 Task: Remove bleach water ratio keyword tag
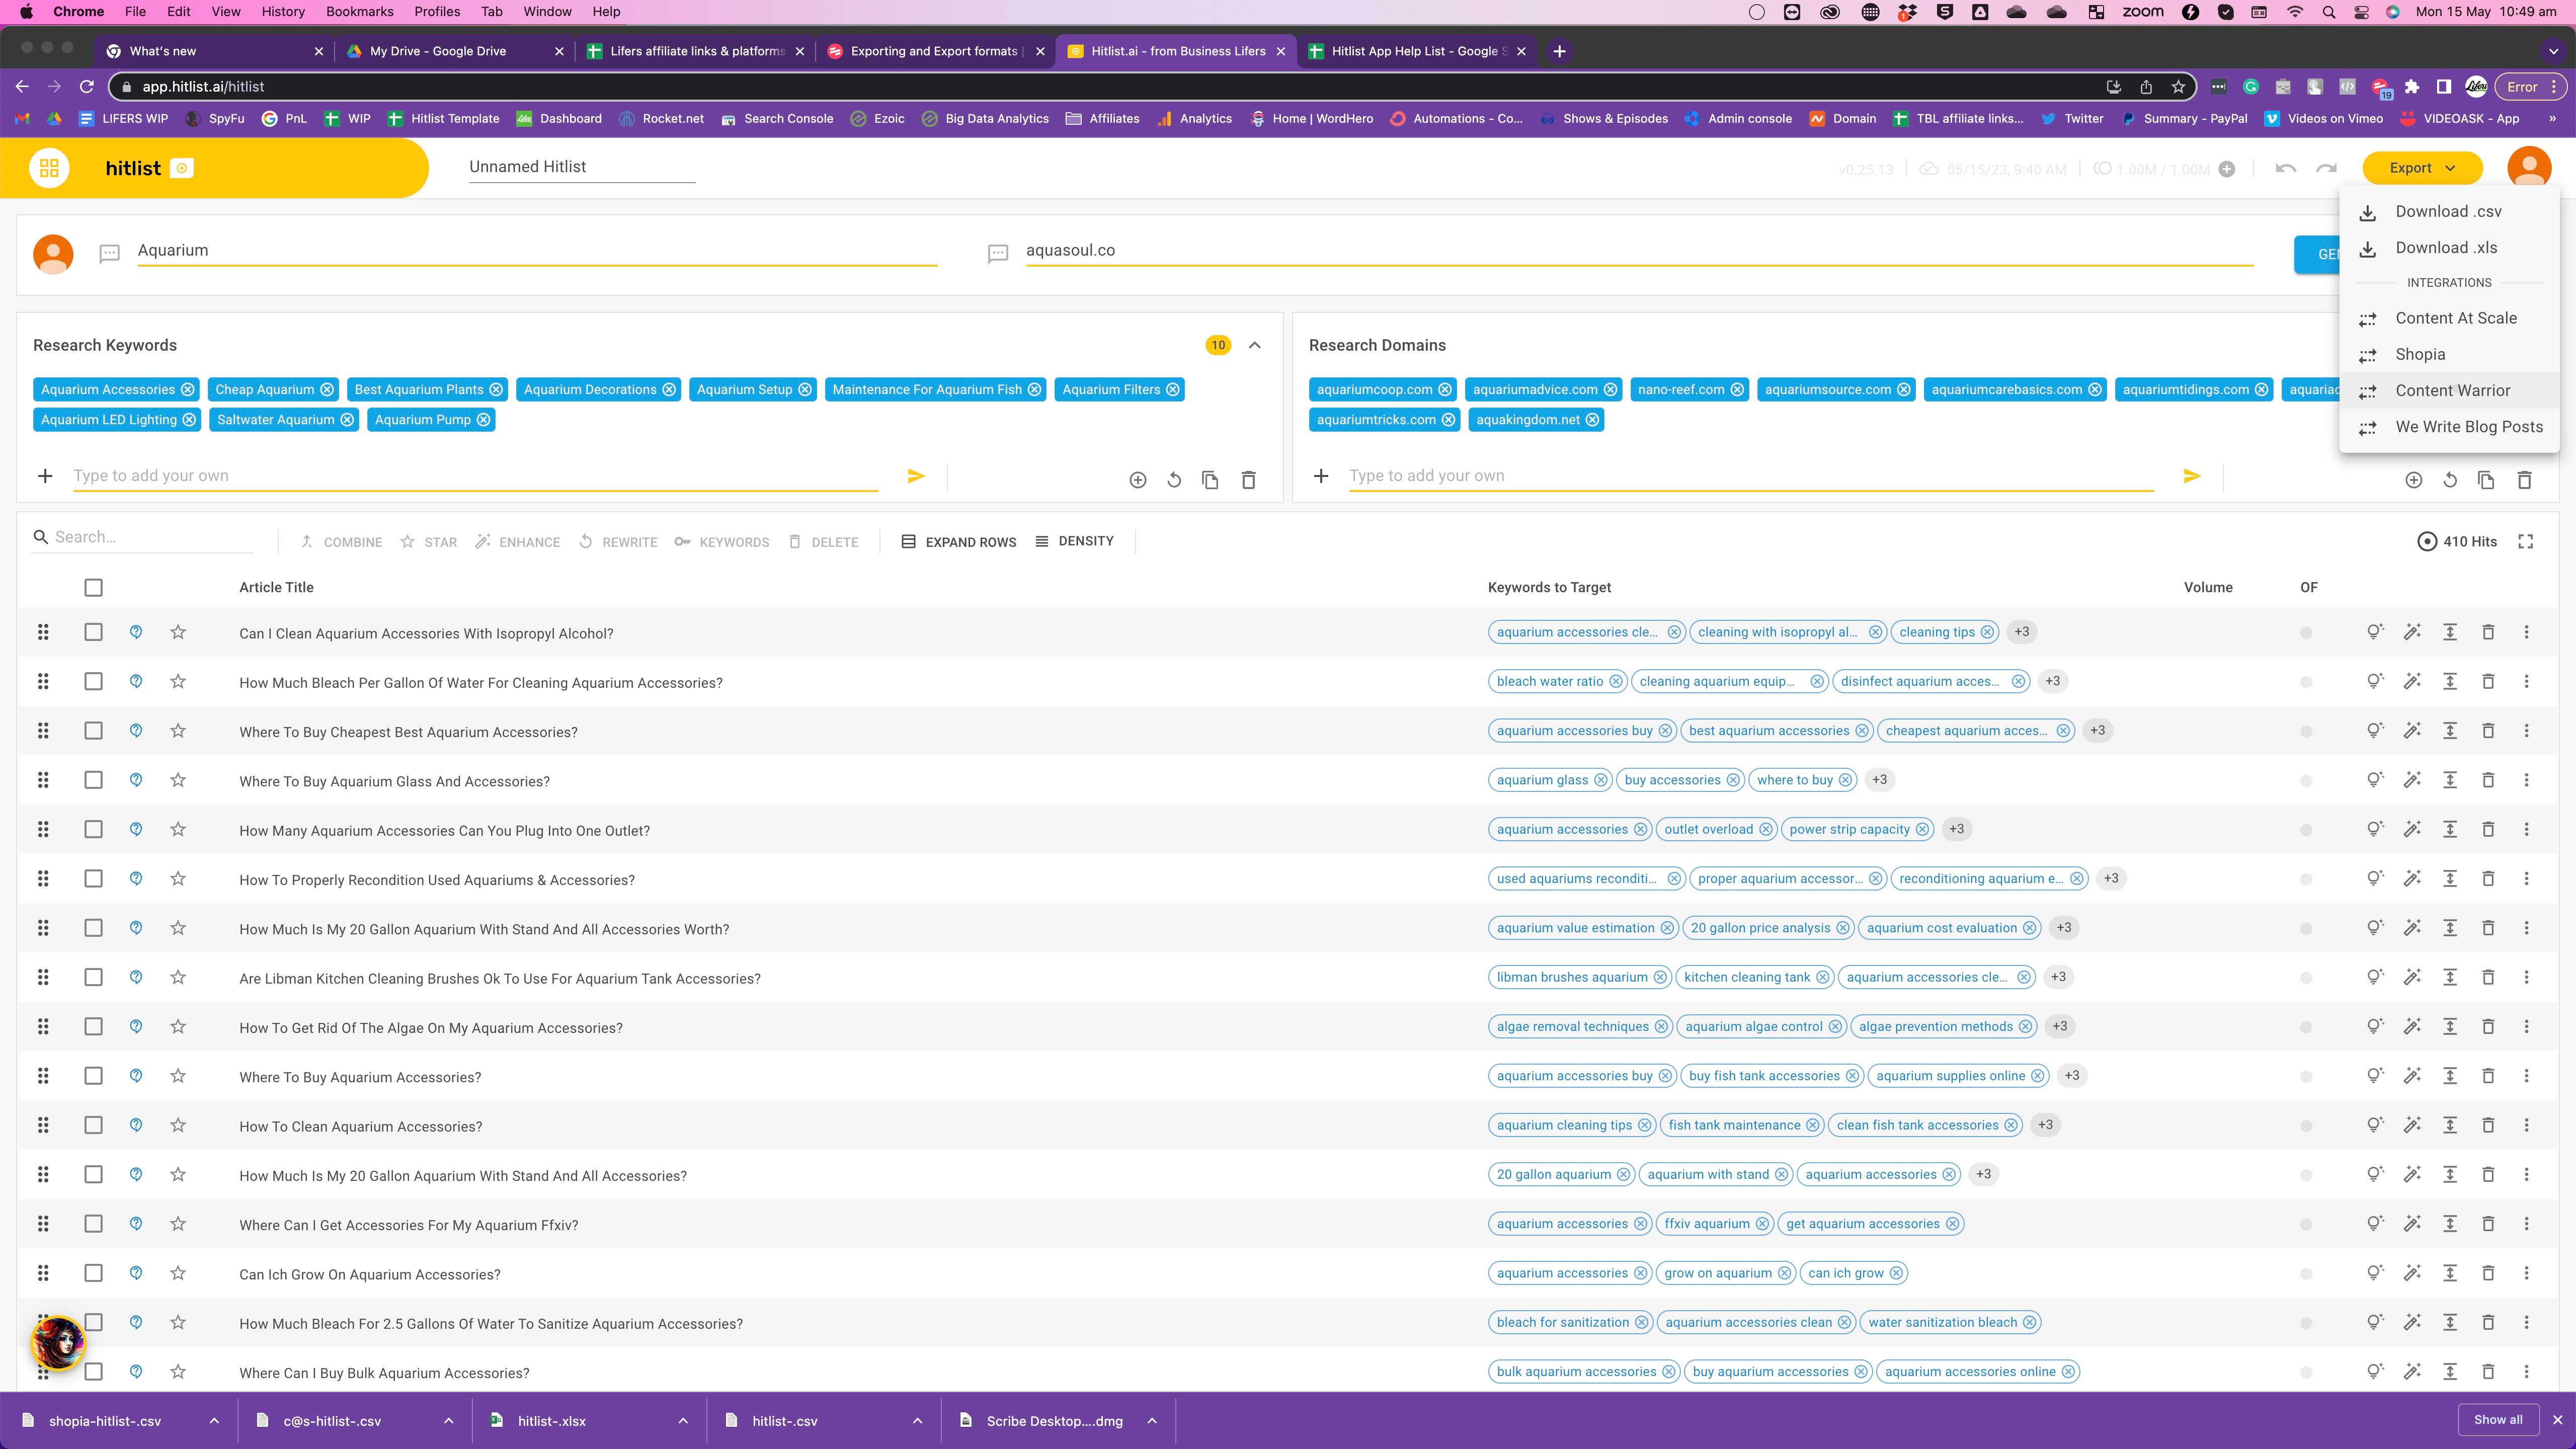(1615, 681)
